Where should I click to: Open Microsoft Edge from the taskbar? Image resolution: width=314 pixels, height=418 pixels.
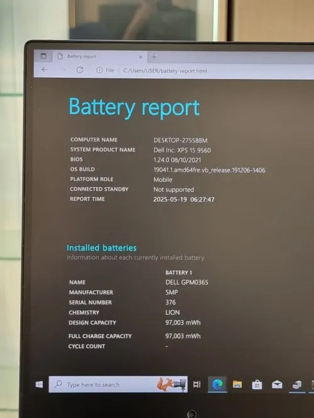tap(217, 384)
